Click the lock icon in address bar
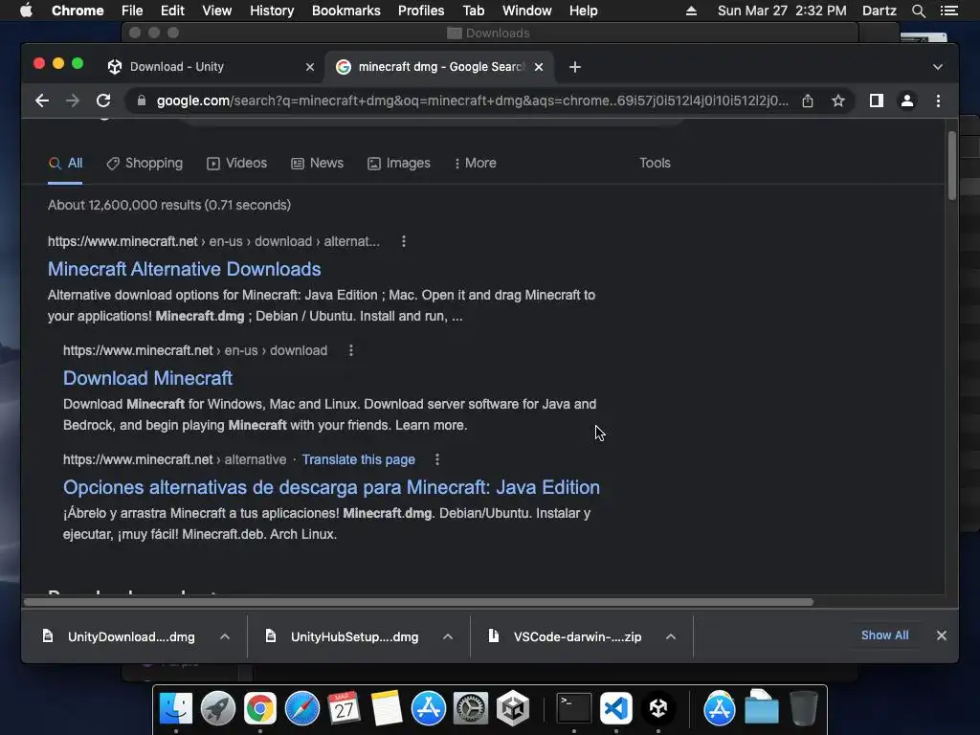Viewport: 980px width, 735px height. 142,100
